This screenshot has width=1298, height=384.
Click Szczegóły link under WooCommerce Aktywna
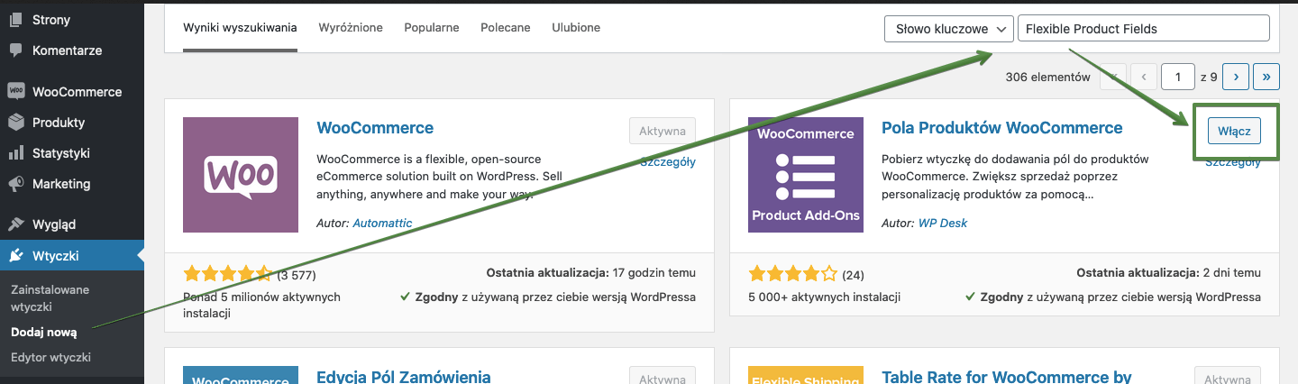tap(667, 162)
